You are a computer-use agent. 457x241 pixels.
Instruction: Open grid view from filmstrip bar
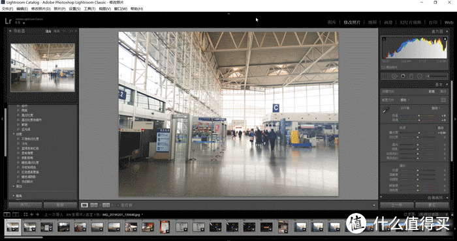[x=25, y=214]
